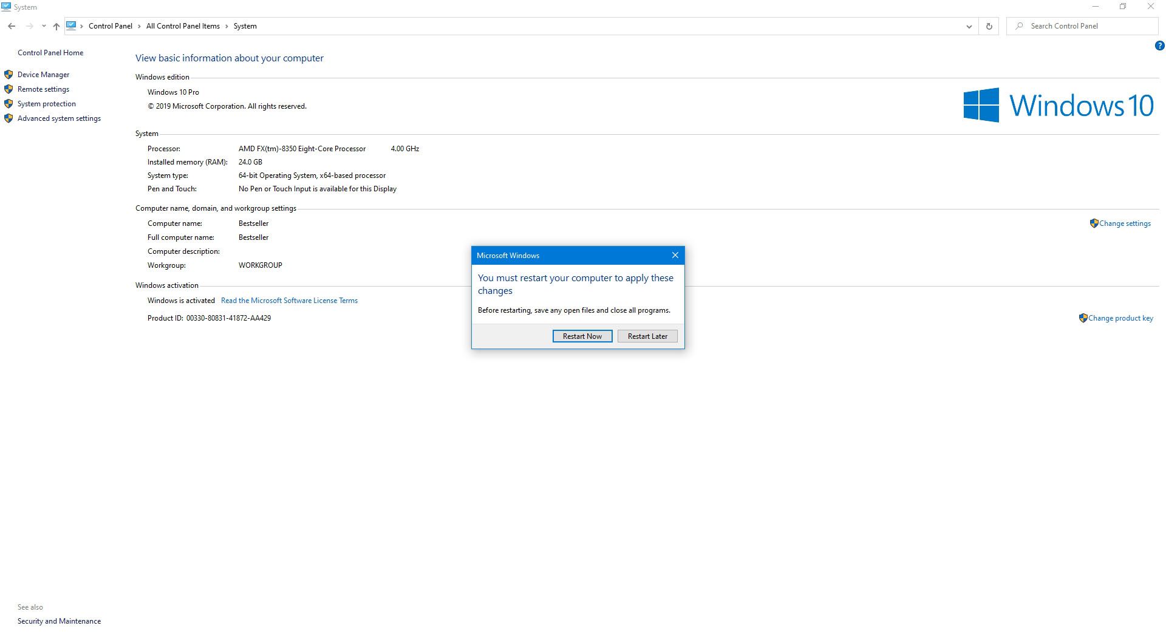This screenshot has width=1166, height=637.
Task: Click Change product key link
Action: [1120, 318]
